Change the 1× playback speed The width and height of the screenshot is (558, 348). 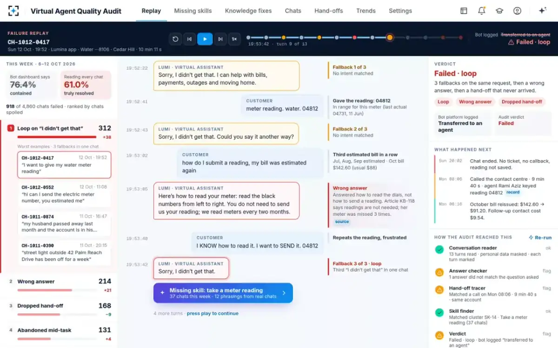tap(234, 39)
